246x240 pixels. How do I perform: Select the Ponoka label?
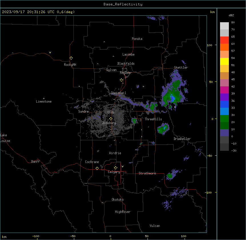137,39
